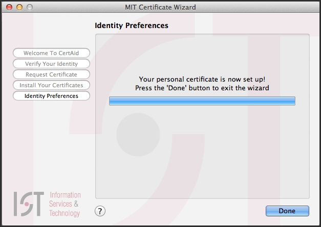Click the MIT Certificate Wizard window title
The image size is (321, 227).
(x=160, y=7)
